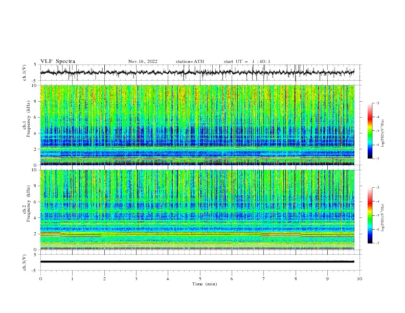
Task: Click time axis tick label "10"
Action: (359, 279)
